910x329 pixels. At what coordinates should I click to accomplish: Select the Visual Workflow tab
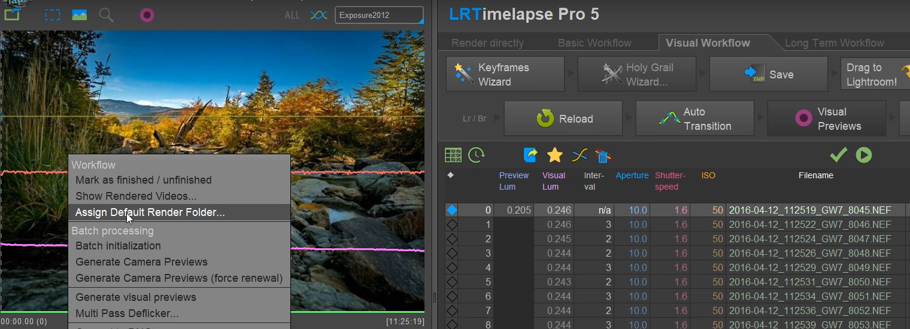point(708,43)
